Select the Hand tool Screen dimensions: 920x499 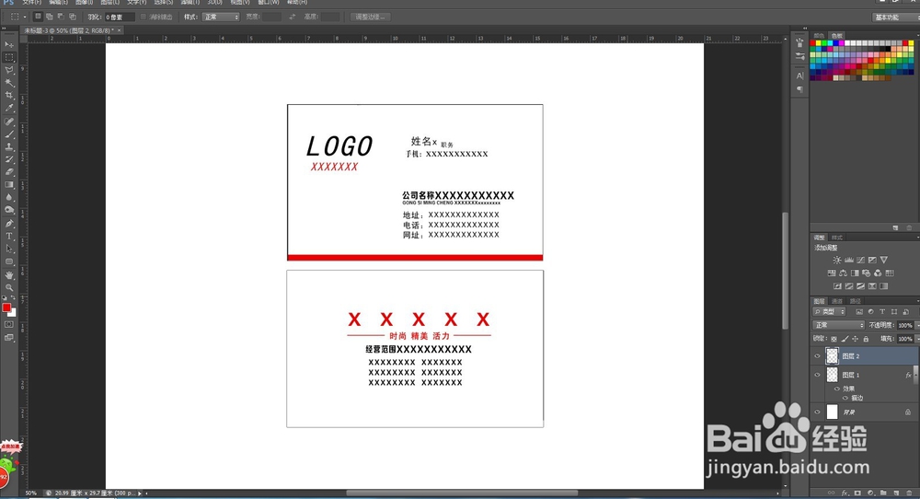9,274
